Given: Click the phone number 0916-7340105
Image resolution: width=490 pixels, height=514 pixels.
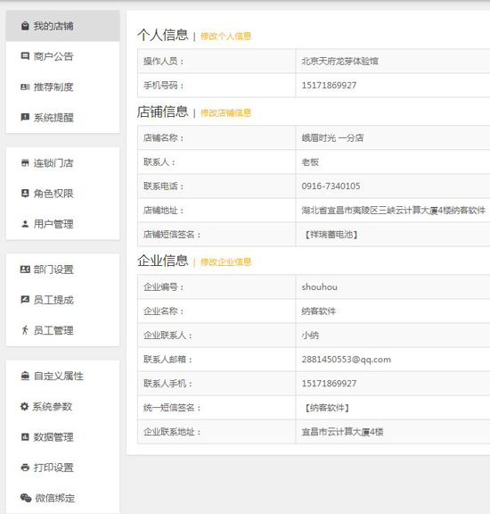Looking at the screenshot, I should pos(331,187).
